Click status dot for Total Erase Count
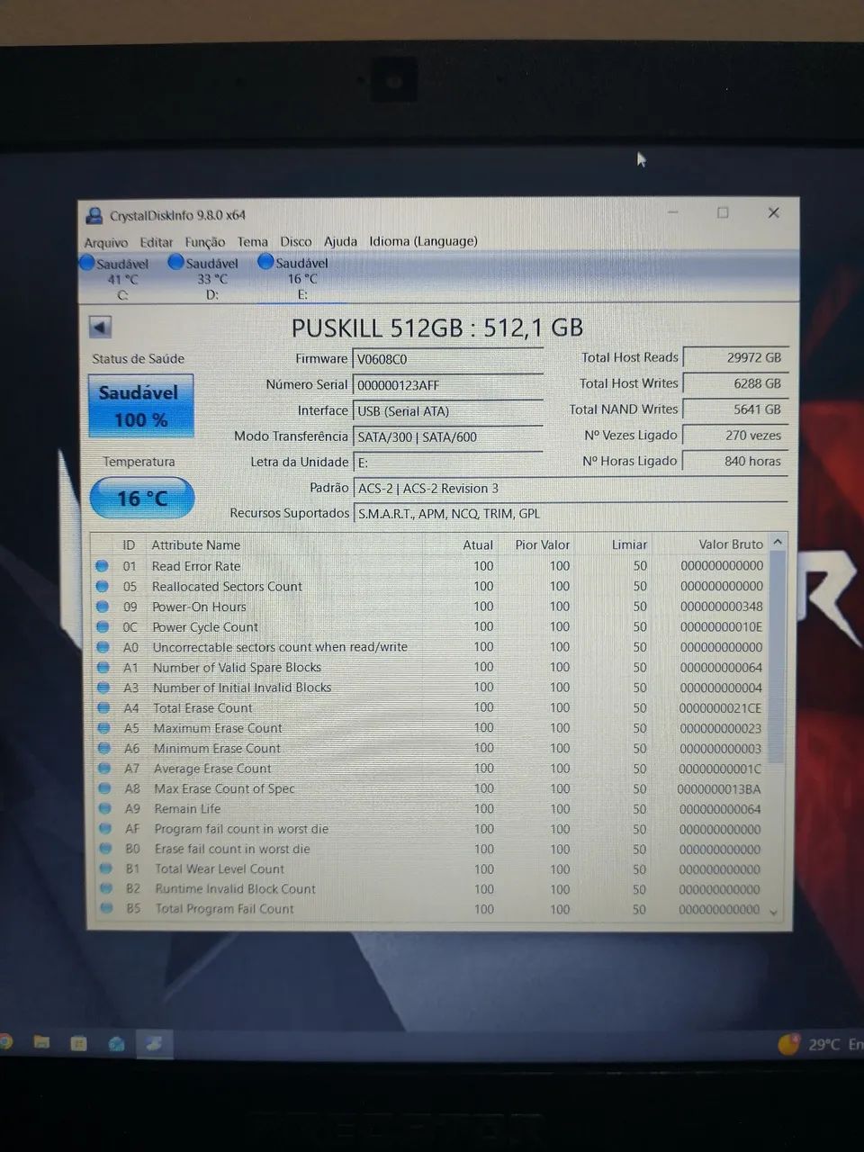 (x=103, y=707)
